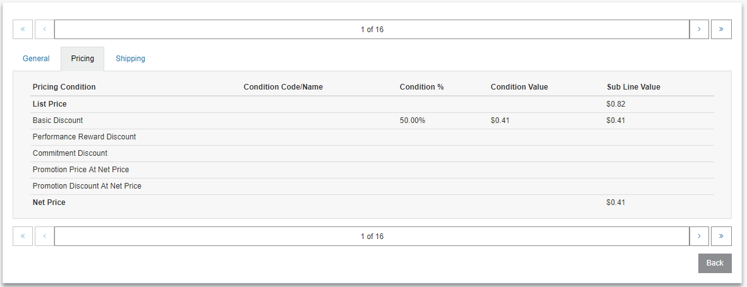Click the top '1 of 16' page field
Image resolution: width=747 pixels, height=287 pixels.
pos(372,29)
